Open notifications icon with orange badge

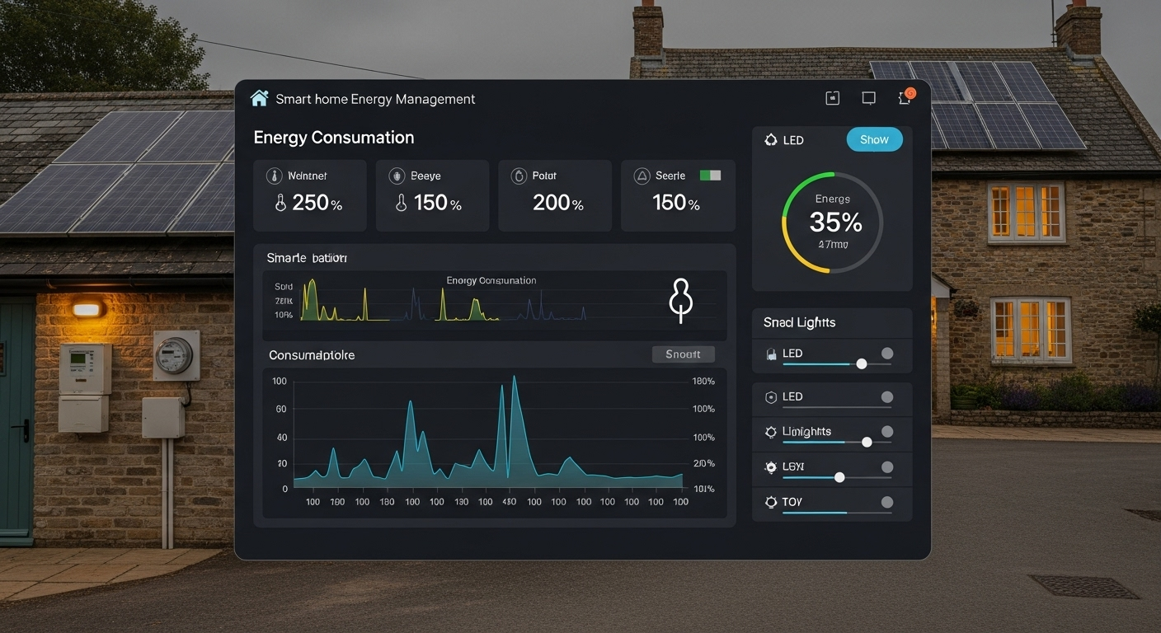[x=905, y=97]
